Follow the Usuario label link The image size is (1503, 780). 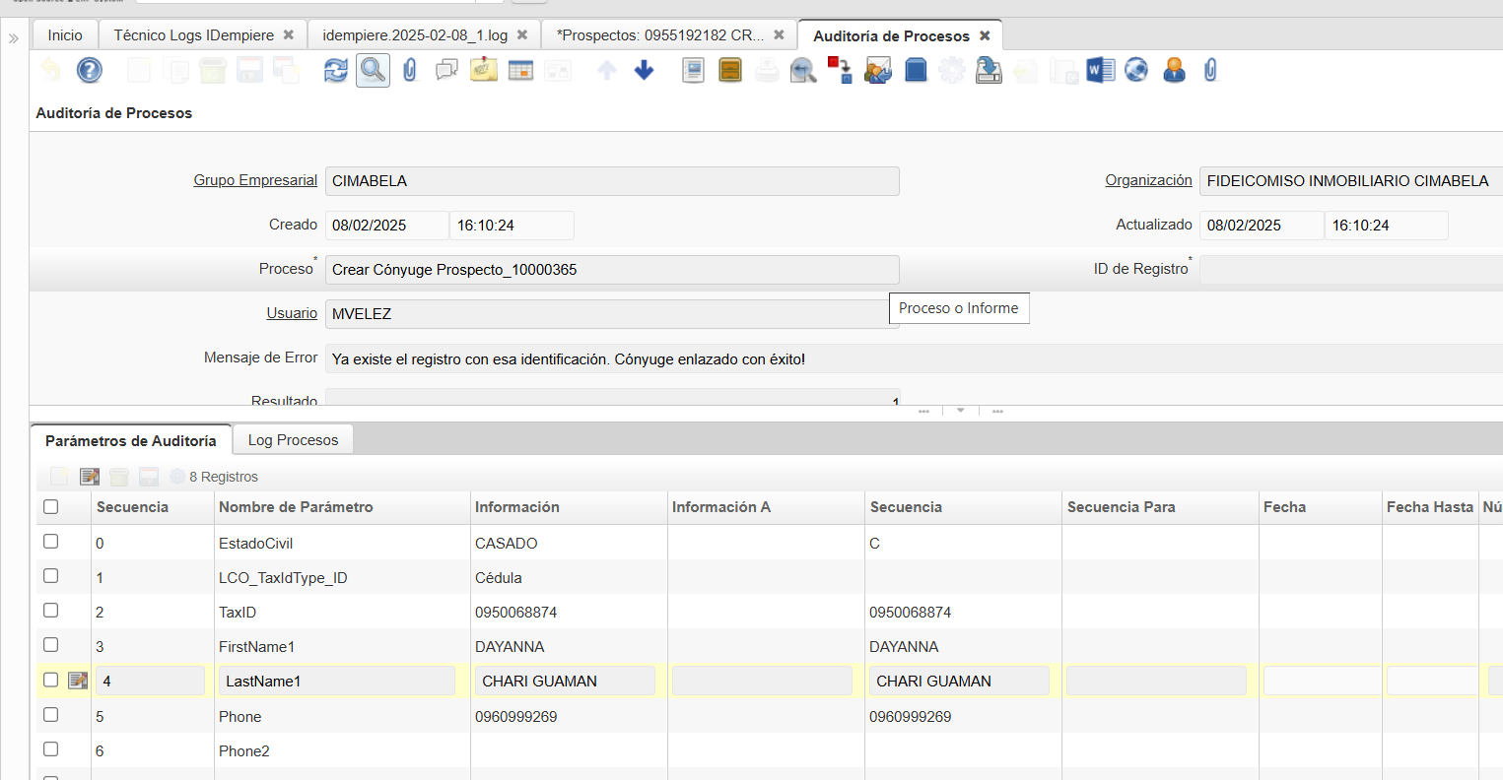click(x=292, y=313)
